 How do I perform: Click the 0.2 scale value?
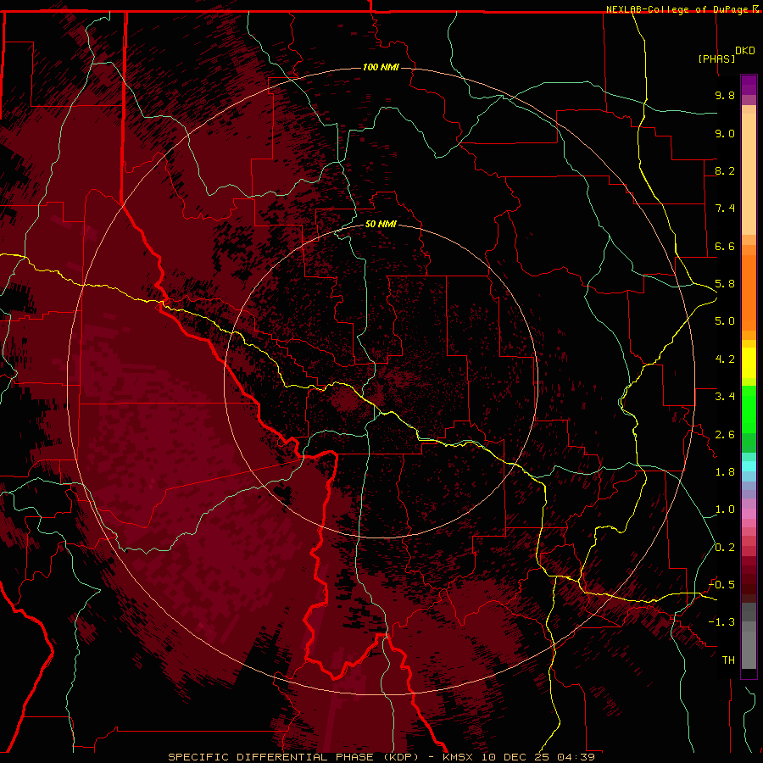pyautogui.click(x=725, y=548)
